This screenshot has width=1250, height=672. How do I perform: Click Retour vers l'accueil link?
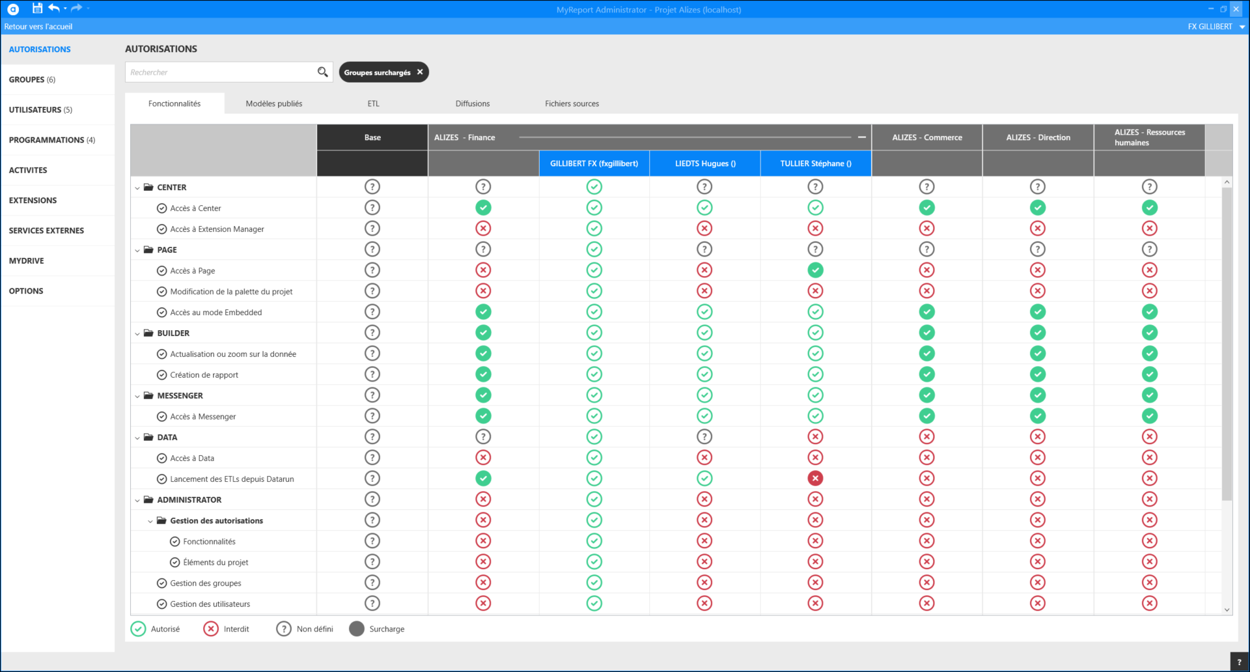38,27
